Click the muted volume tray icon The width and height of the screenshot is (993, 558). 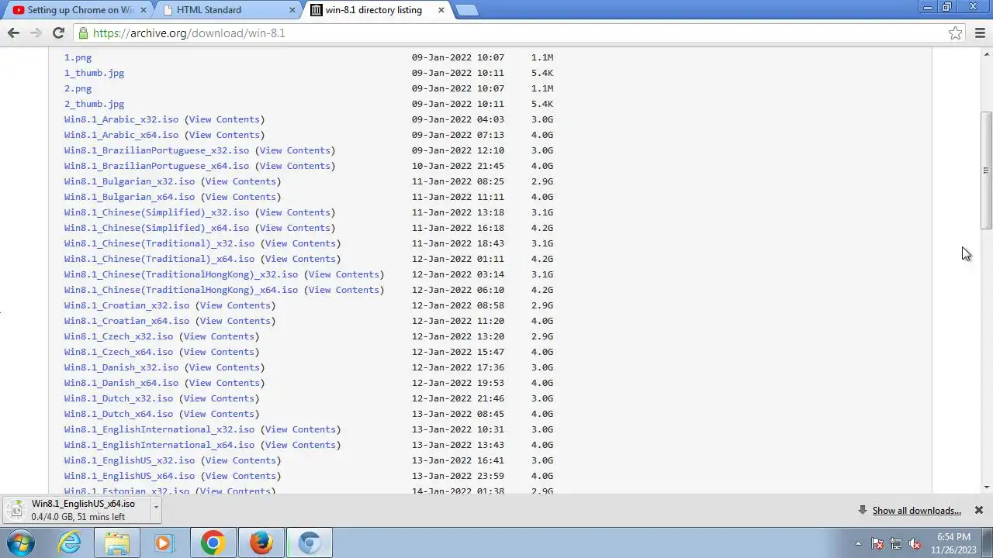click(915, 543)
